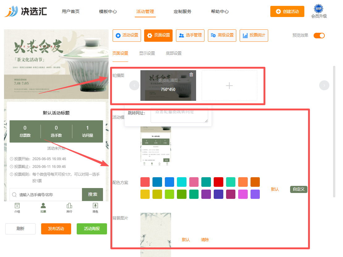This screenshot has width=343, height=257.
Task: Click the 活动海报 green button
Action: 92,229
